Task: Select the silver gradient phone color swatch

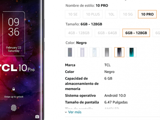Action: pos(107,52)
